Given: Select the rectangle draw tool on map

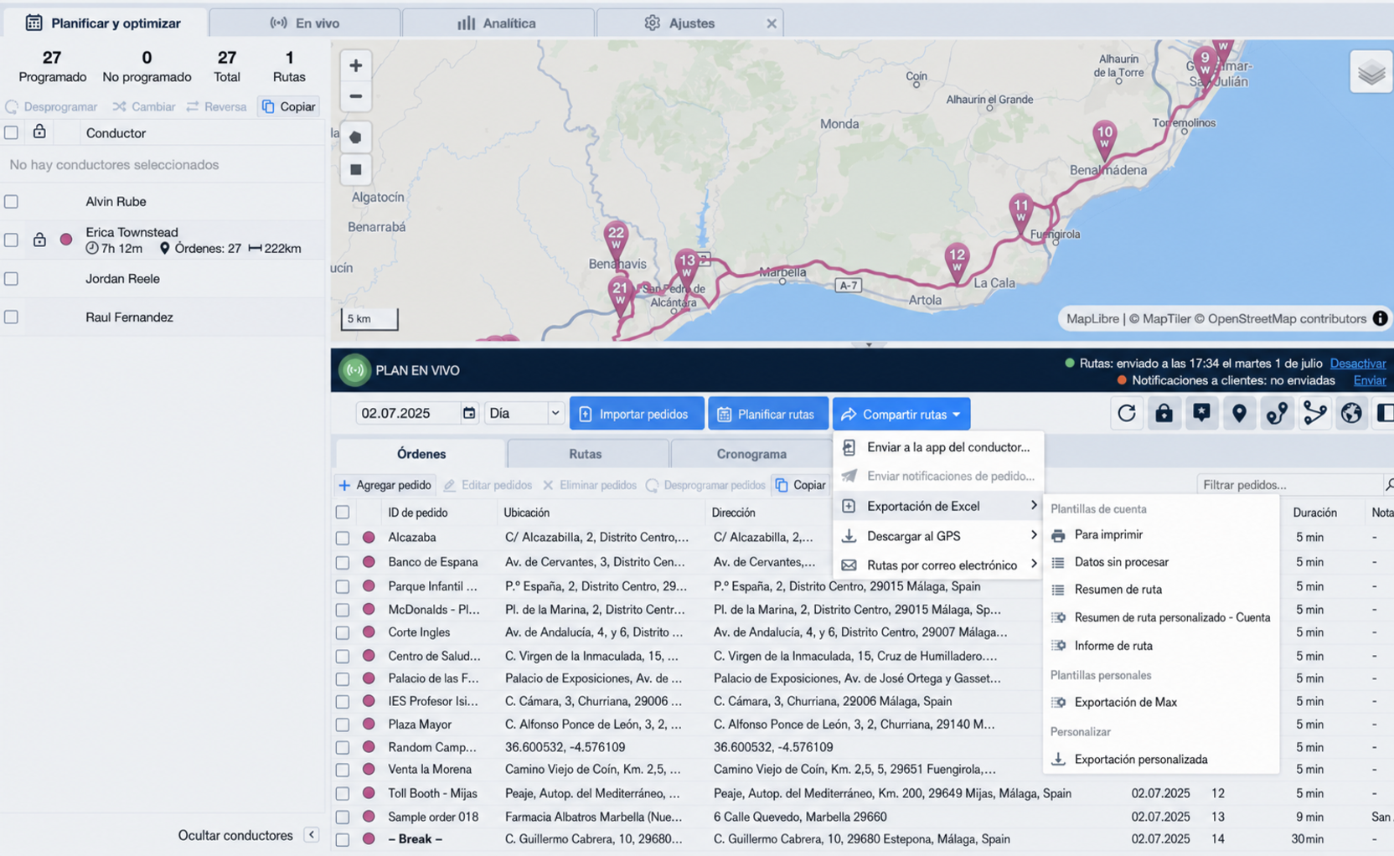Looking at the screenshot, I should click(x=355, y=169).
